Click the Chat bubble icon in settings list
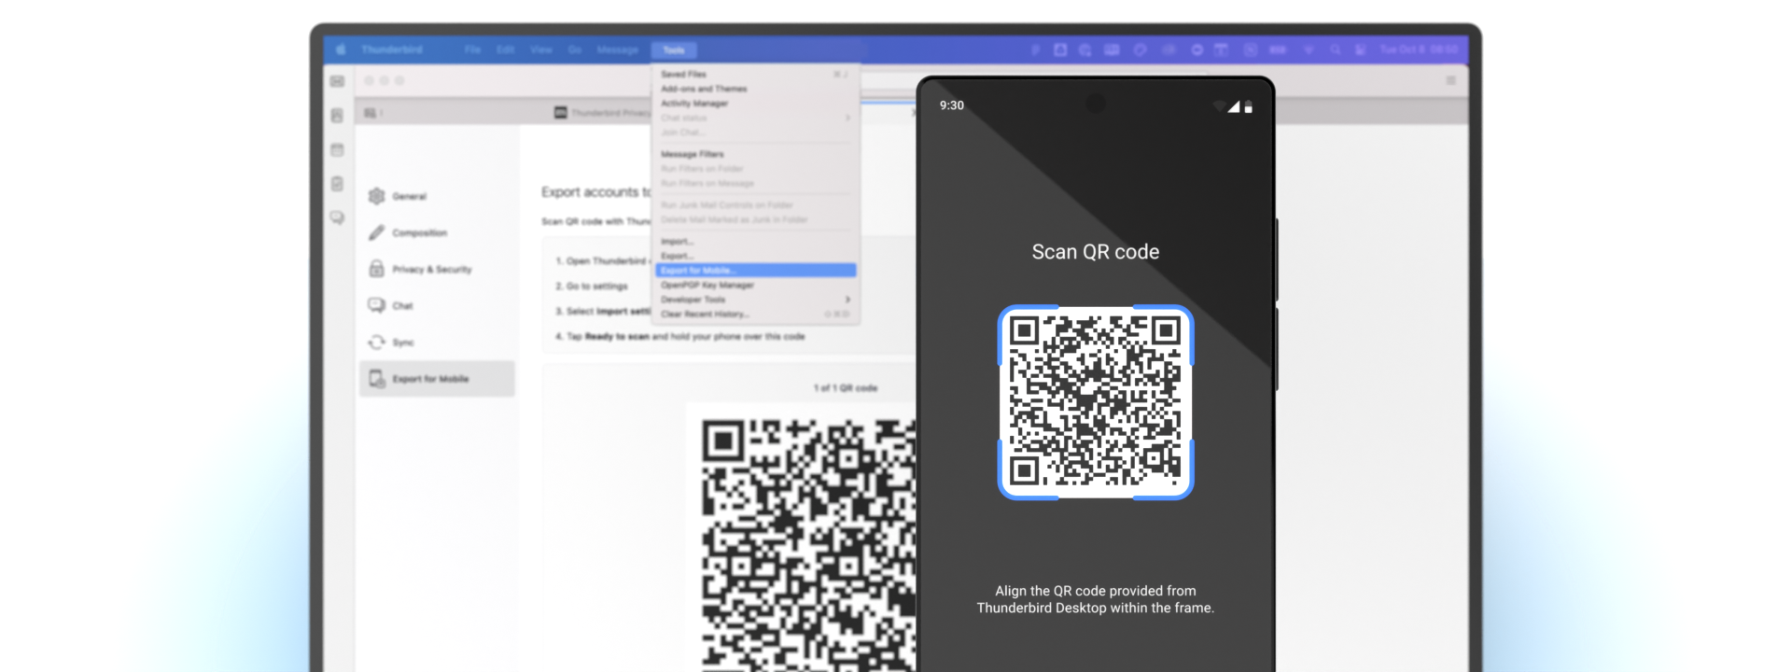 click(376, 305)
